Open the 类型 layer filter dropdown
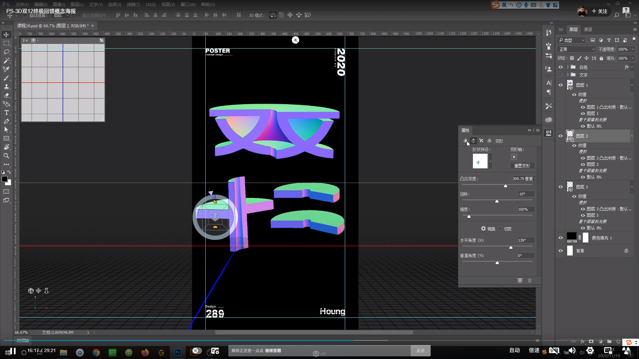639x359 pixels. 571,40
